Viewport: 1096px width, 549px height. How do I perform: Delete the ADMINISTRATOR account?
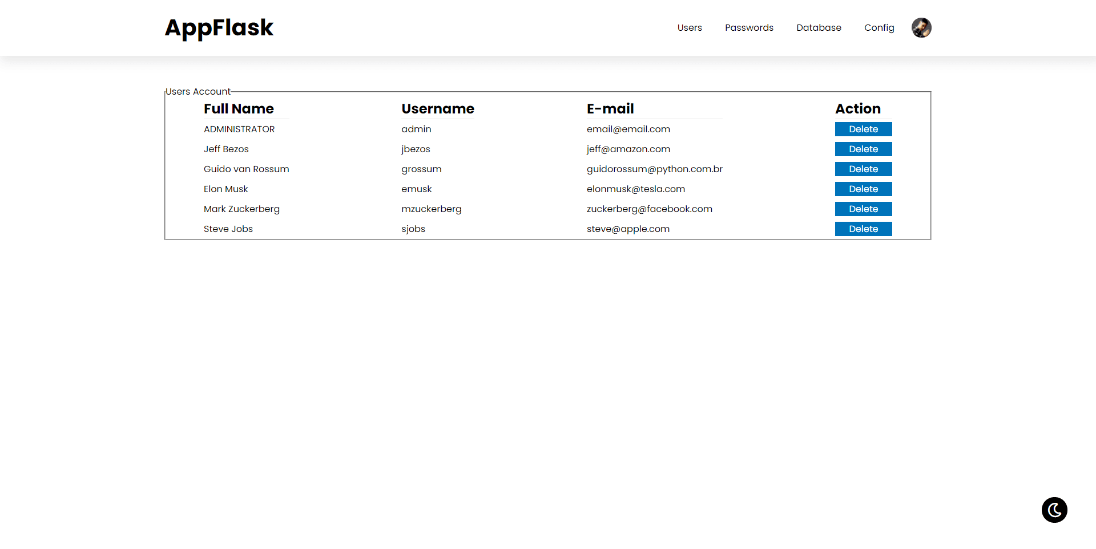coord(863,129)
